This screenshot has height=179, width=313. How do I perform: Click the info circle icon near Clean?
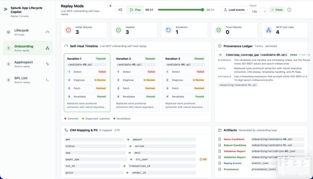(289, 10)
